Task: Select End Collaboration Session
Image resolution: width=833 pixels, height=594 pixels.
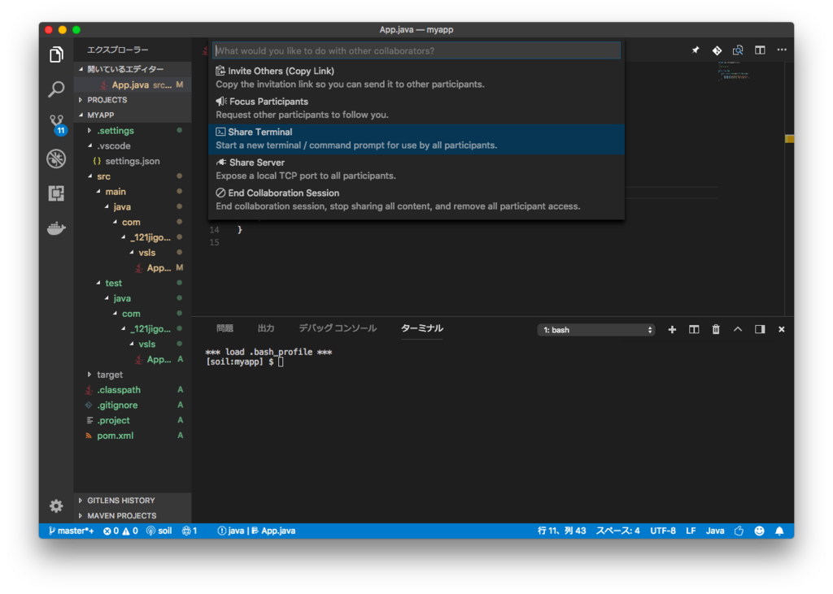Action: tap(416, 200)
